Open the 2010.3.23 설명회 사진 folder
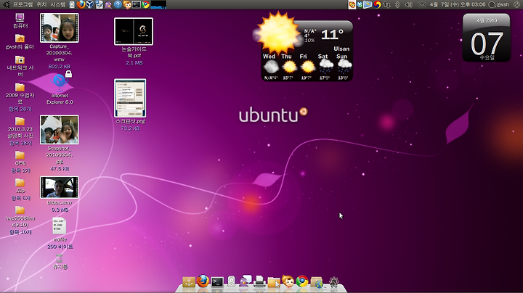Screen dimensions: 523x293 tap(20, 131)
